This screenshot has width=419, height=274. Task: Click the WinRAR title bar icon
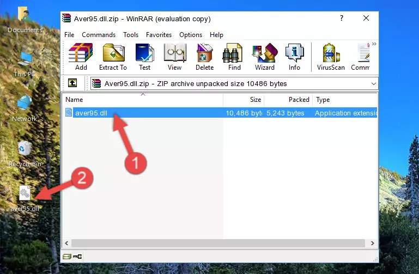click(x=67, y=18)
